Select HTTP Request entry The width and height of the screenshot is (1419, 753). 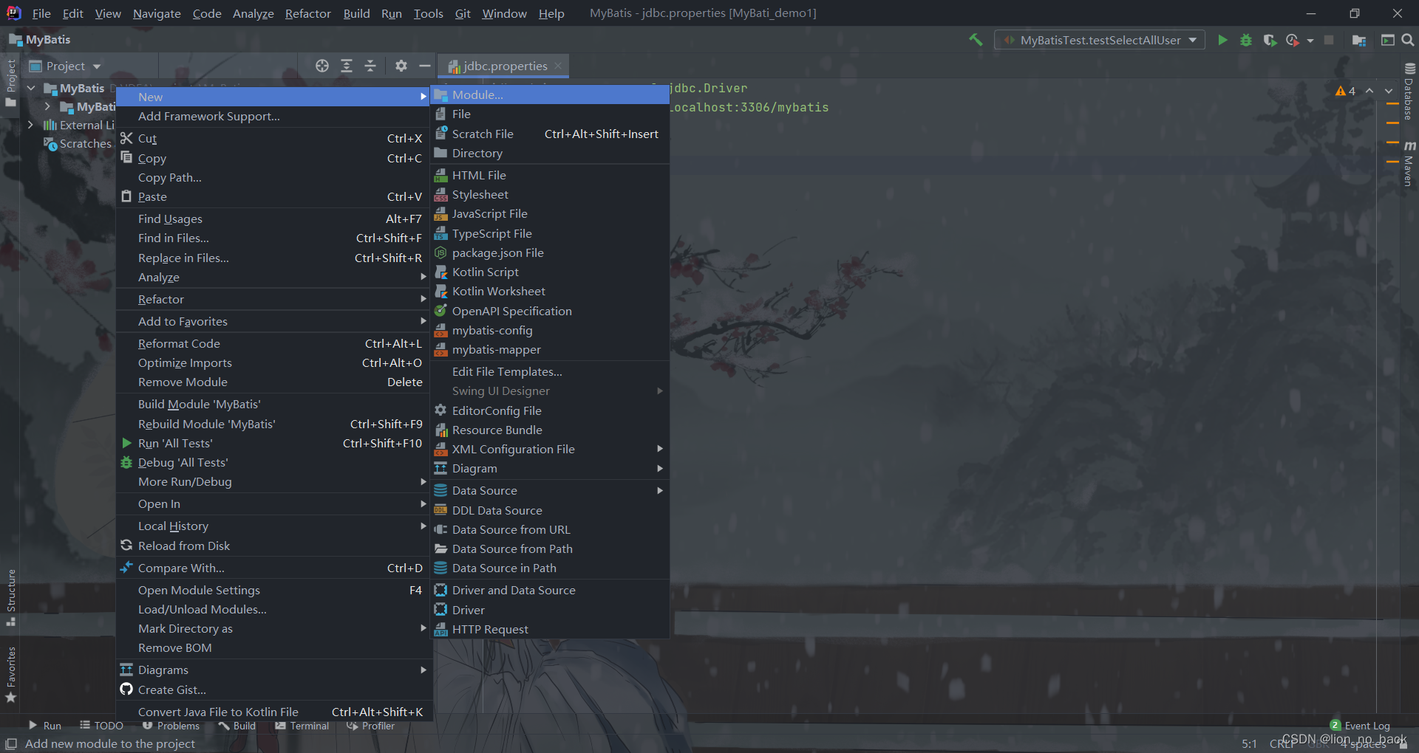click(x=550, y=629)
